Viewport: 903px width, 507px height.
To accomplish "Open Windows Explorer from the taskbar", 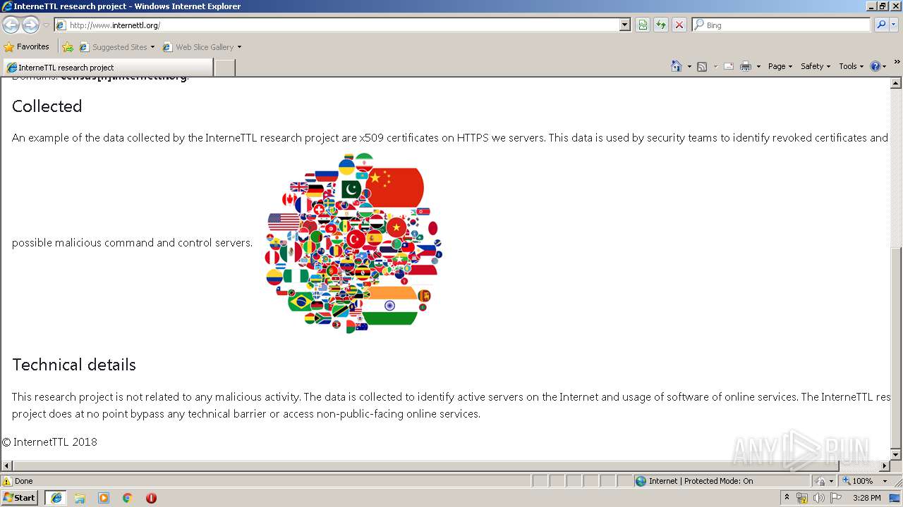I will coord(80,498).
